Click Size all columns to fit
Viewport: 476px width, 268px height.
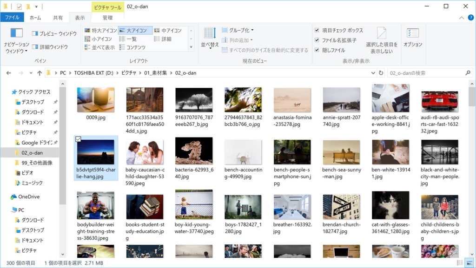(264, 50)
